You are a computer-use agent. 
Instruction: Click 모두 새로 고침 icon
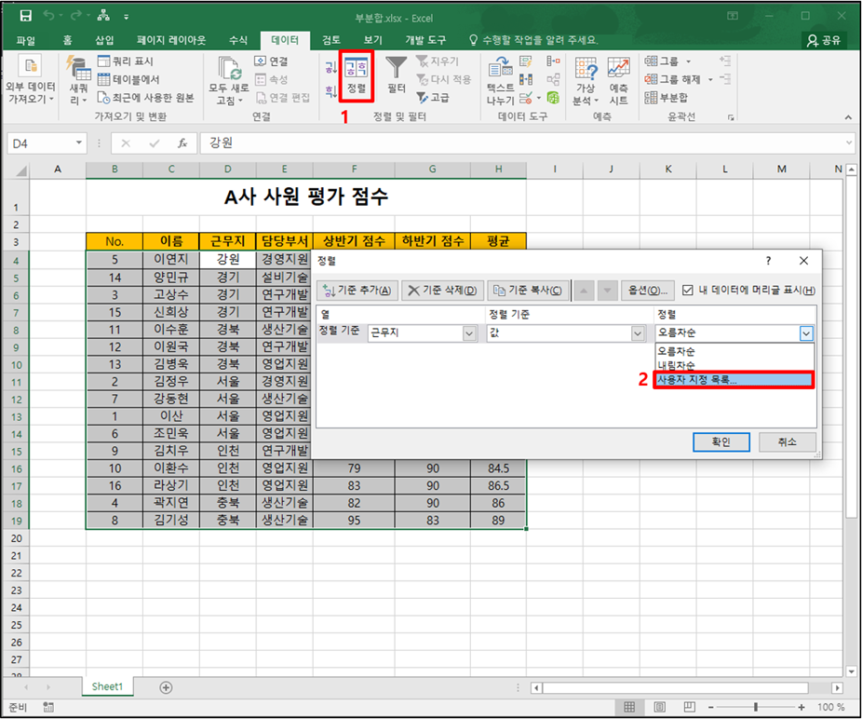click(x=230, y=68)
